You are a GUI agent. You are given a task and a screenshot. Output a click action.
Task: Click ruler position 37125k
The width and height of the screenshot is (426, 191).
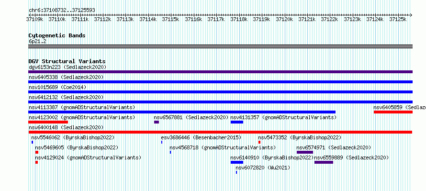398,19
